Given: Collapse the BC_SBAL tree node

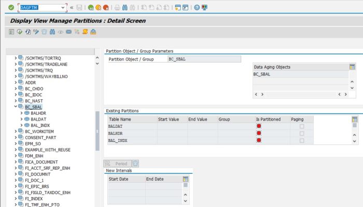Looking at the screenshot, I should [x=16, y=107].
